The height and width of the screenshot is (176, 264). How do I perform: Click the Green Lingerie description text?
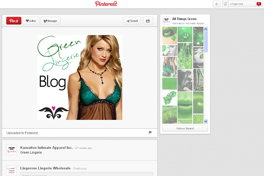tap(31, 153)
